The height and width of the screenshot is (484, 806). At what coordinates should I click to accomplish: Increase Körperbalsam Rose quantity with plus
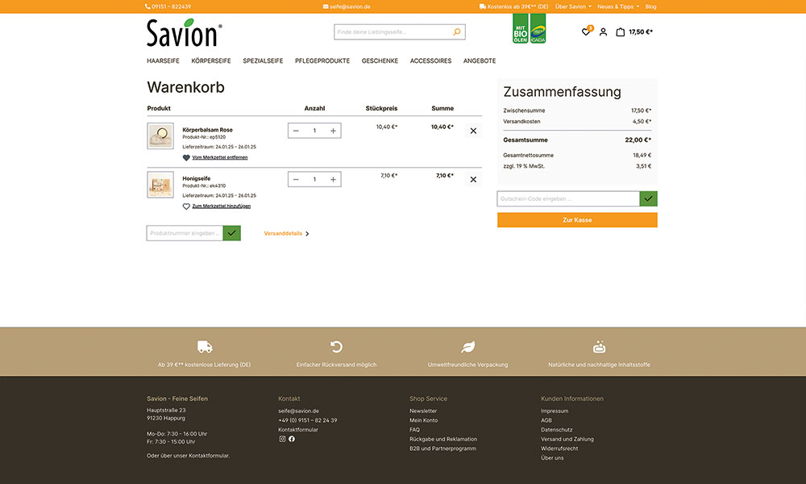tap(333, 131)
